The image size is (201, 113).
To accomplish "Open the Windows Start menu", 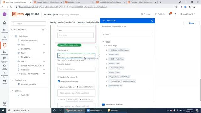I will click(x=3, y=110).
